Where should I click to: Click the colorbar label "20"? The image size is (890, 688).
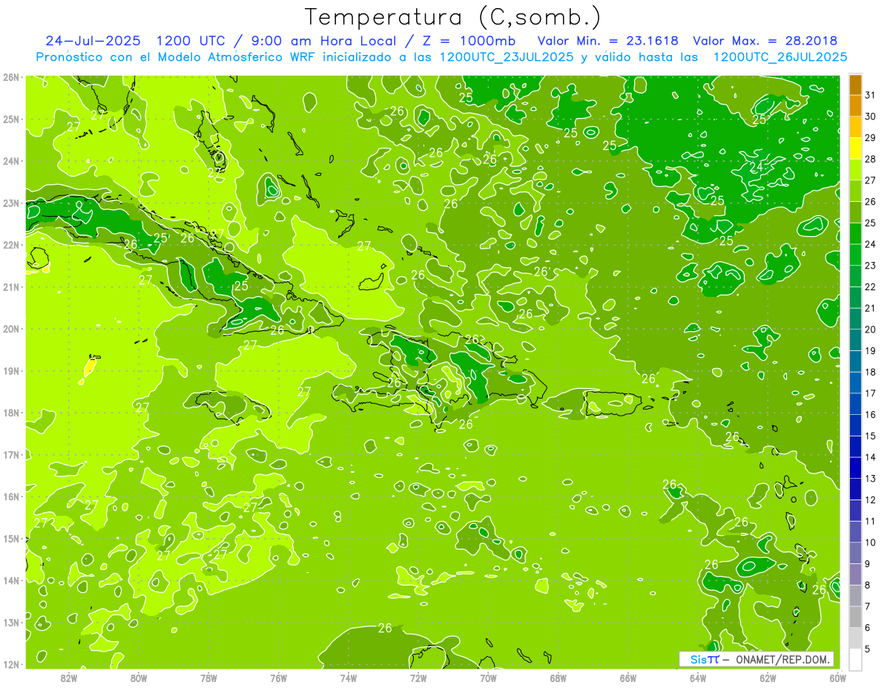(871, 330)
